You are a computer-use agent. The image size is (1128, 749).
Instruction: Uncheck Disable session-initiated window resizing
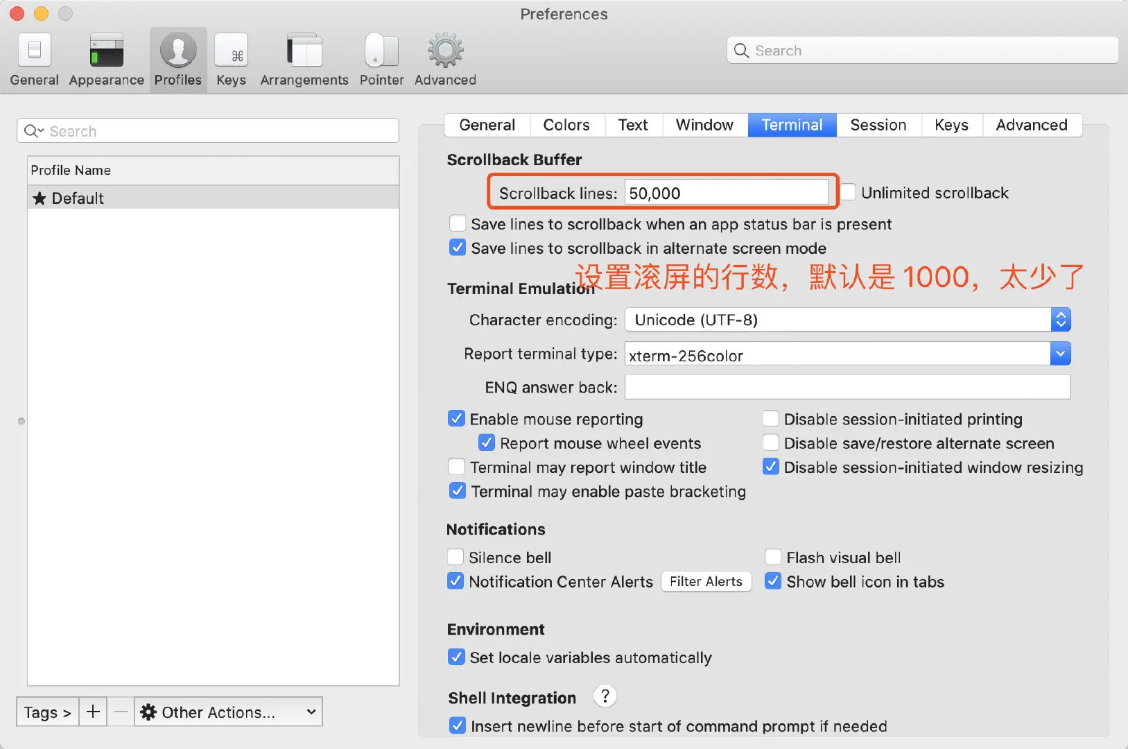click(770, 467)
